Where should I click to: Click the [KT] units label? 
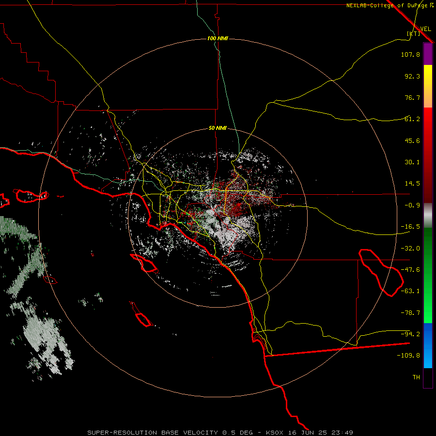click(x=414, y=33)
